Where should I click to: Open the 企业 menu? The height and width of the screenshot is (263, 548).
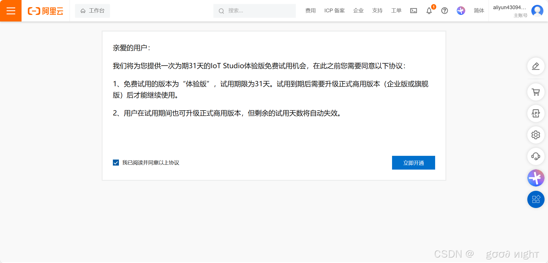pos(358,11)
